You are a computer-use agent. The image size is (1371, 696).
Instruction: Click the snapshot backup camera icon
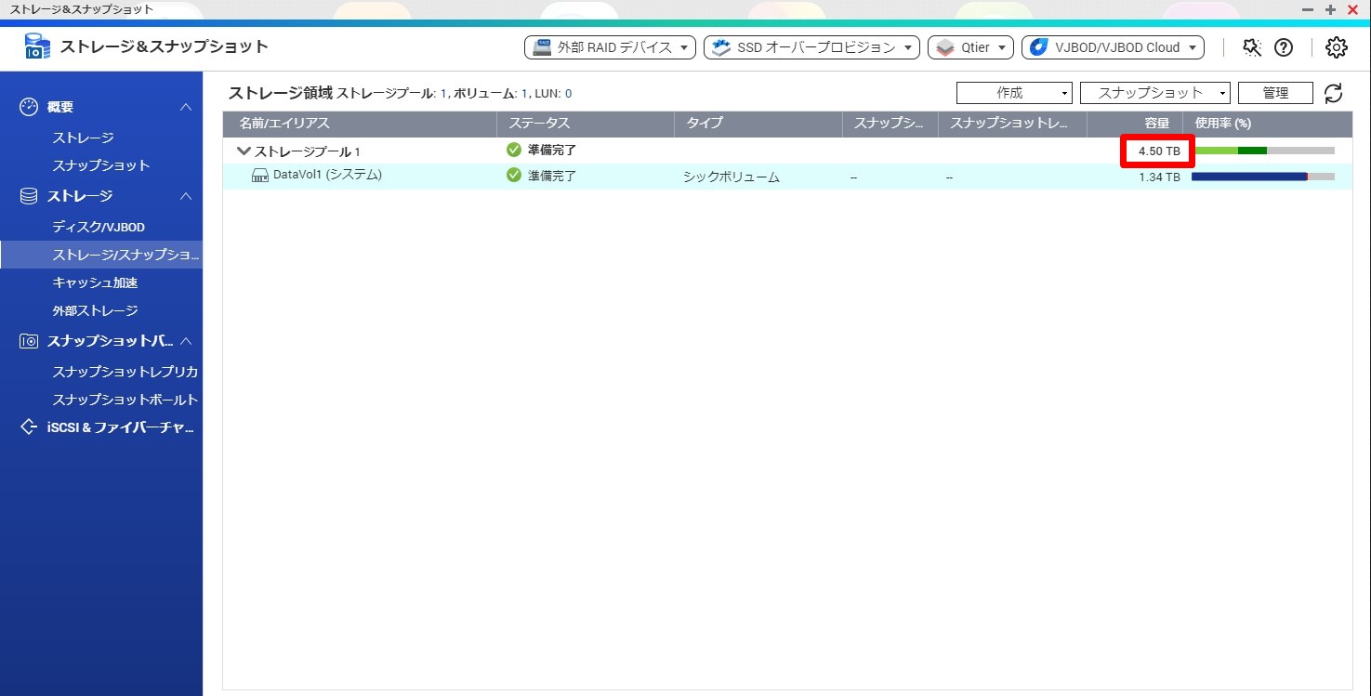click(x=29, y=341)
